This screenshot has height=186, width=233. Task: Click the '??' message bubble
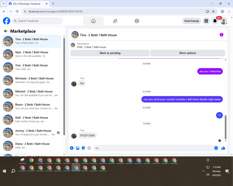pos(219,115)
